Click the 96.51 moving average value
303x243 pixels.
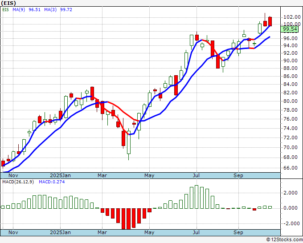[x=35, y=10]
